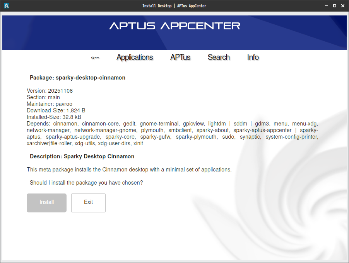The height and width of the screenshot is (263, 349).
Task: Select the 'Section: main' line
Action: 43,97
